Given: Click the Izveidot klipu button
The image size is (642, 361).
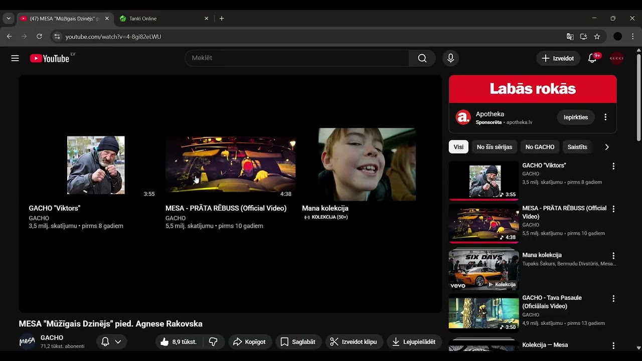Looking at the screenshot, I should tap(354, 342).
